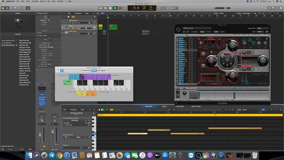Viewport: 284px width, 160px height.
Task: Click Compare in the Ultrabeat header
Action: click(x=194, y=32)
